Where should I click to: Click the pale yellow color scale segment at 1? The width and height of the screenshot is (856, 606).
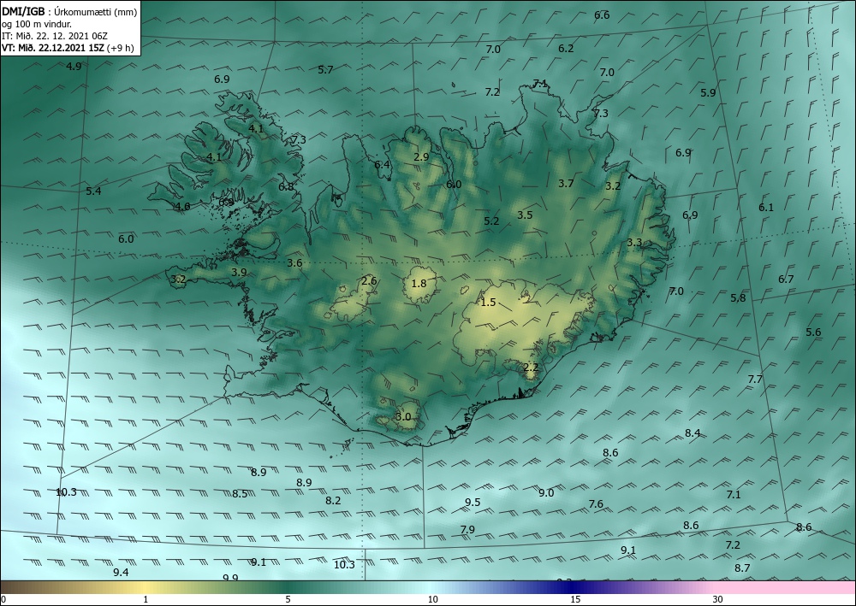pyautogui.click(x=145, y=587)
